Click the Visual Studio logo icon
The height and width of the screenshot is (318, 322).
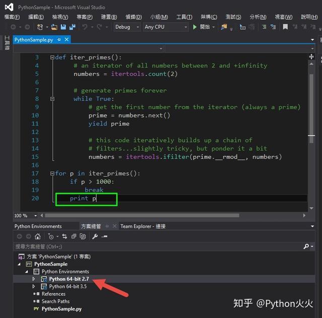click(9, 7)
